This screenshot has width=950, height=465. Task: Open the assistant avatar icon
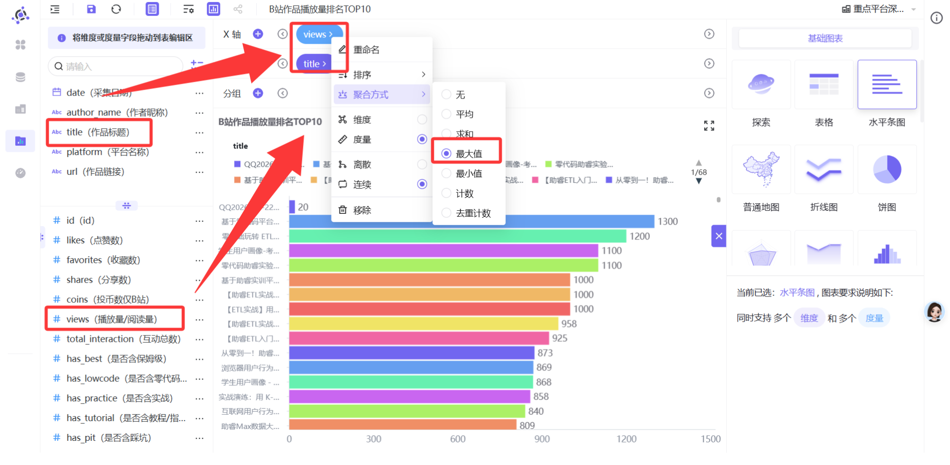tap(935, 312)
